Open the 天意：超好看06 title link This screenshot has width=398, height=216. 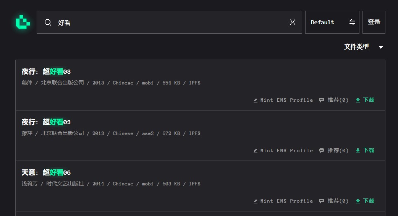[46, 172]
